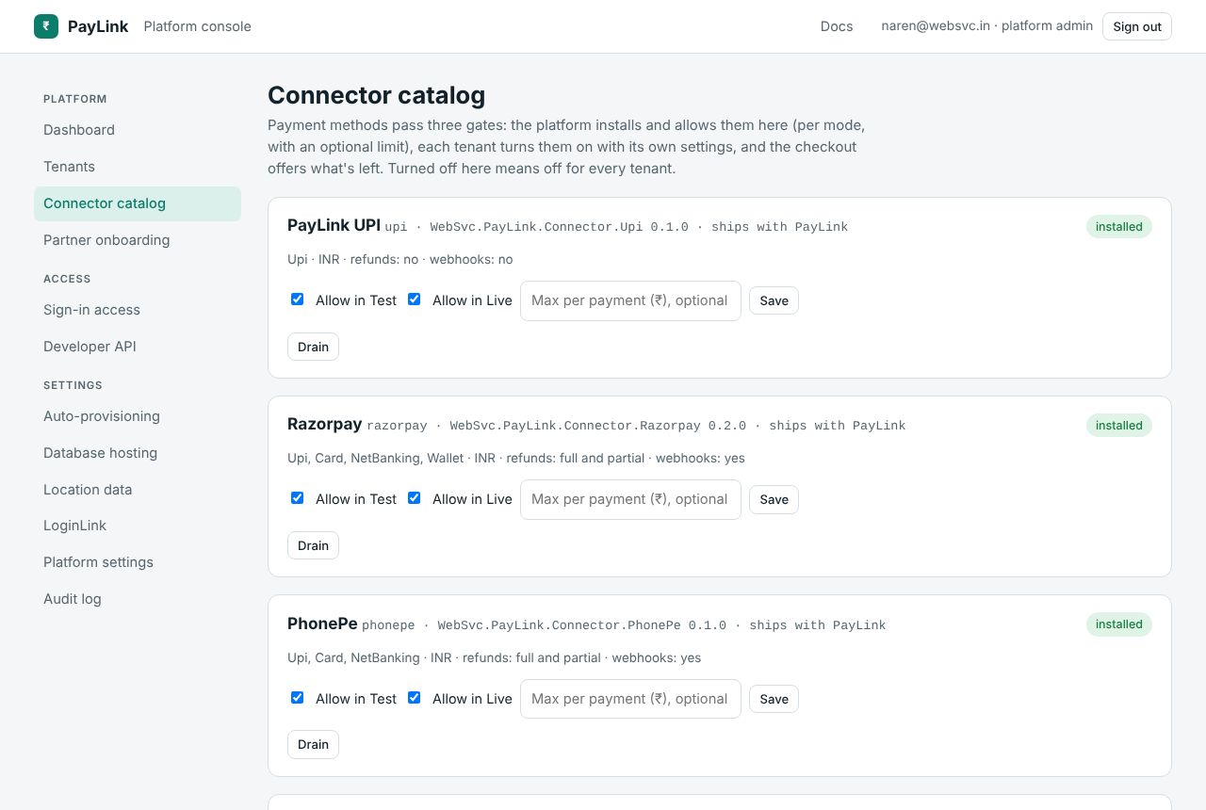Image resolution: width=1206 pixels, height=810 pixels.
Task: Save Razorpay connector settings
Action: pos(774,499)
